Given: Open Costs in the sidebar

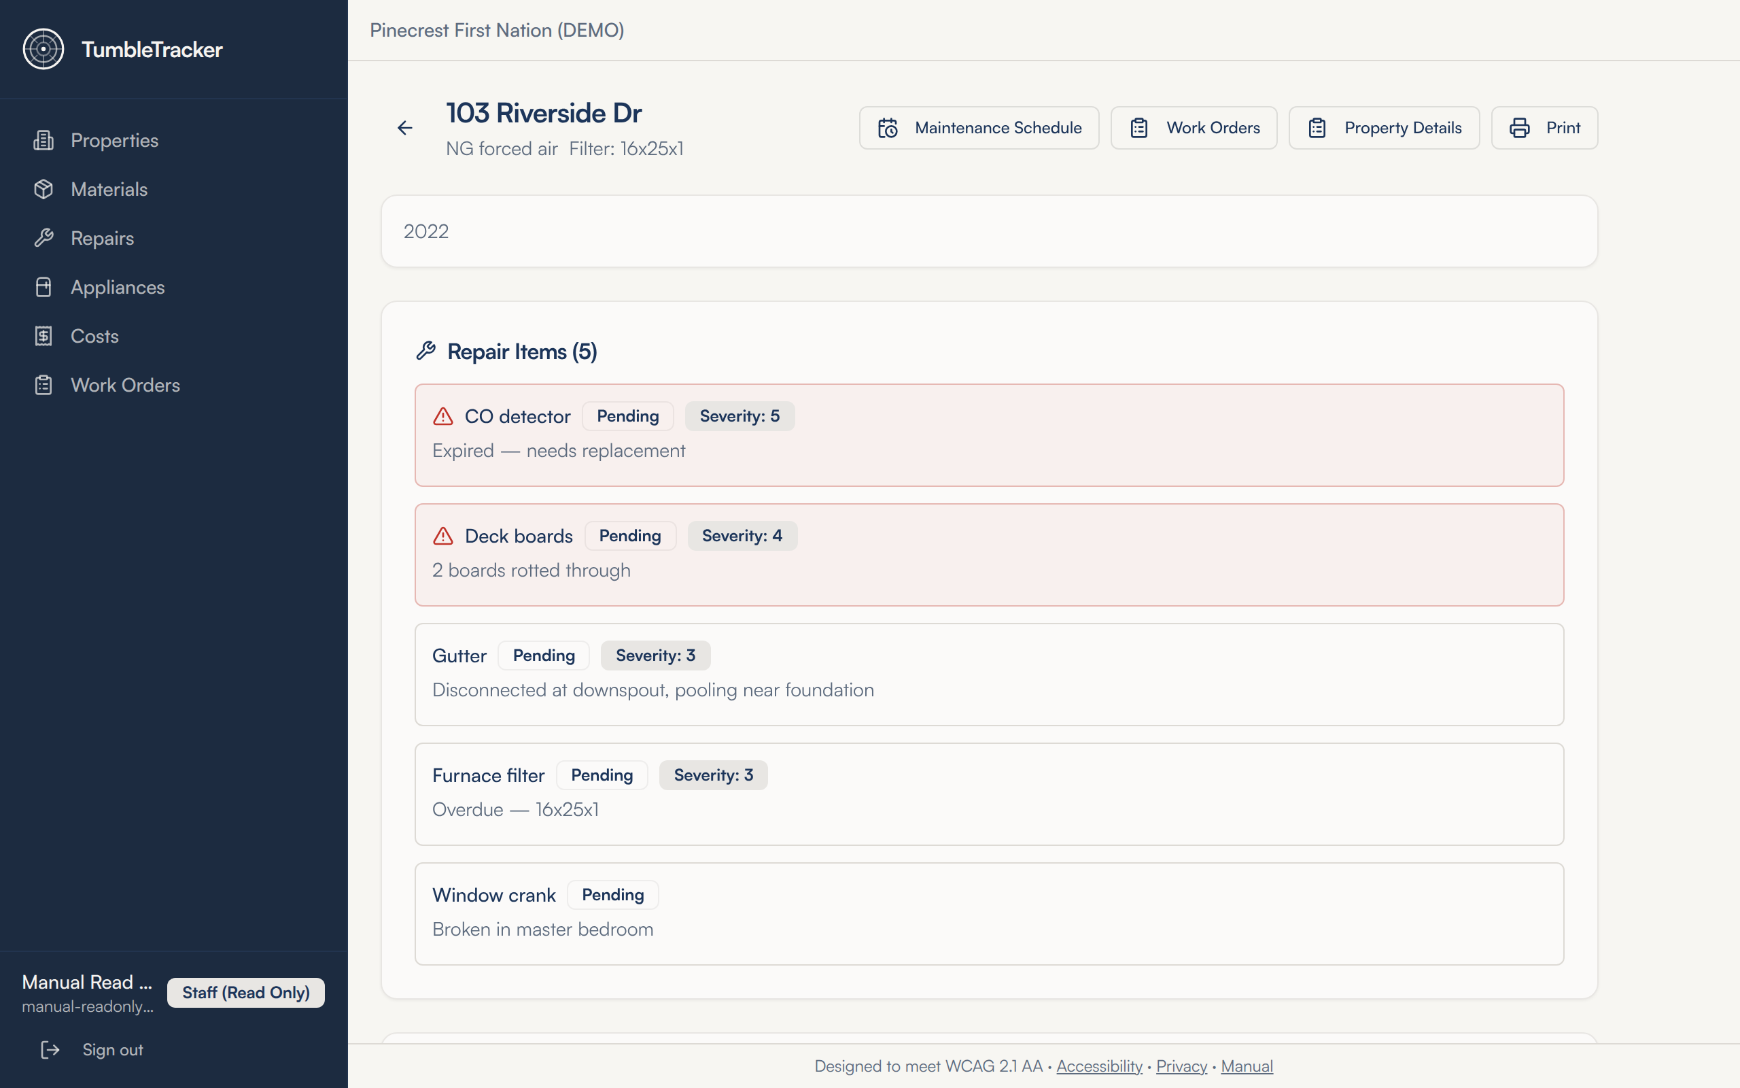Looking at the screenshot, I should pos(95,336).
